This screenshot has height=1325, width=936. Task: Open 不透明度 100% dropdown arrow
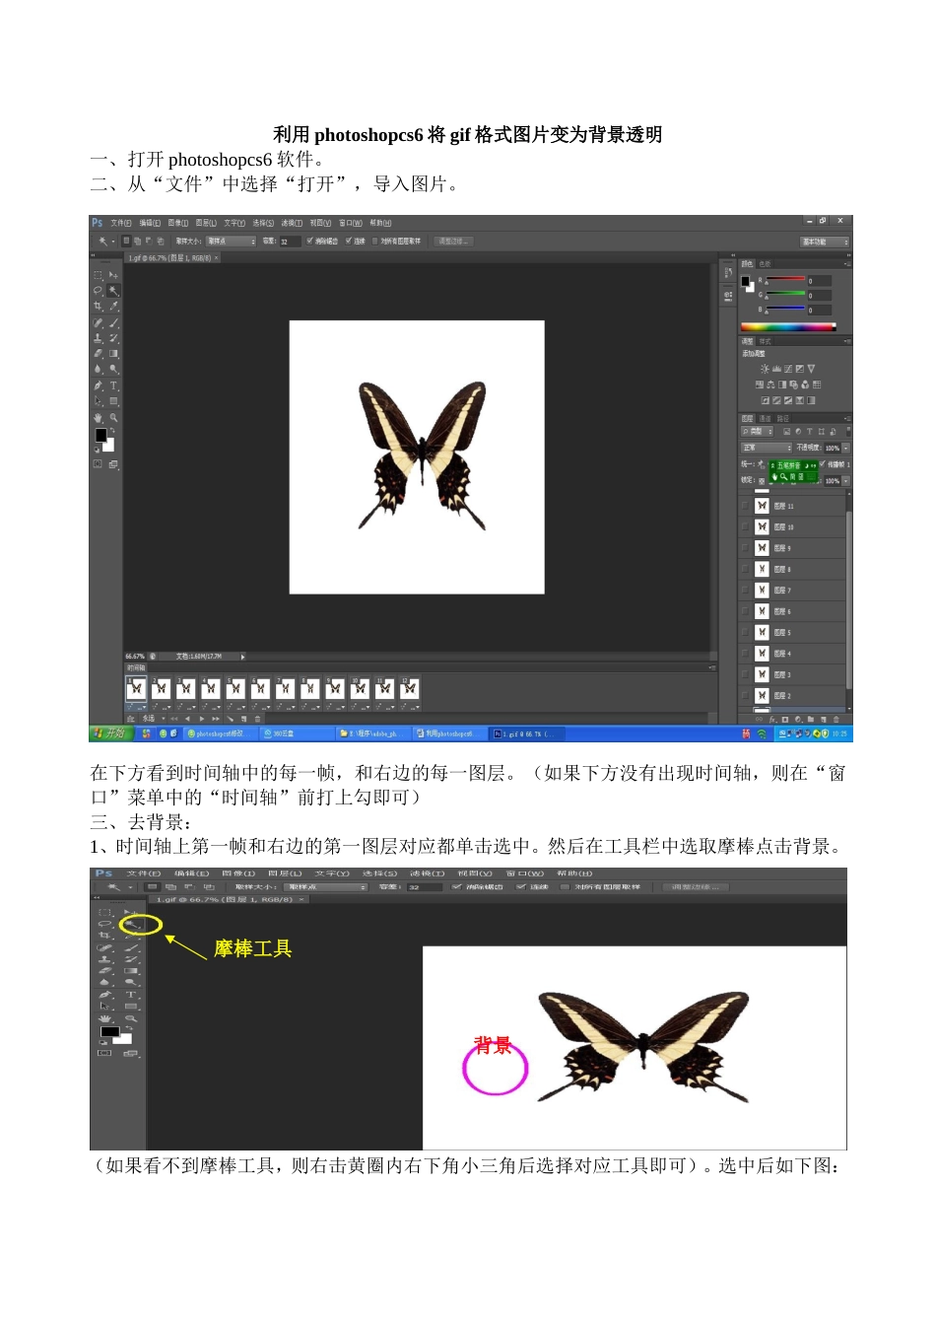coord(845,448)
